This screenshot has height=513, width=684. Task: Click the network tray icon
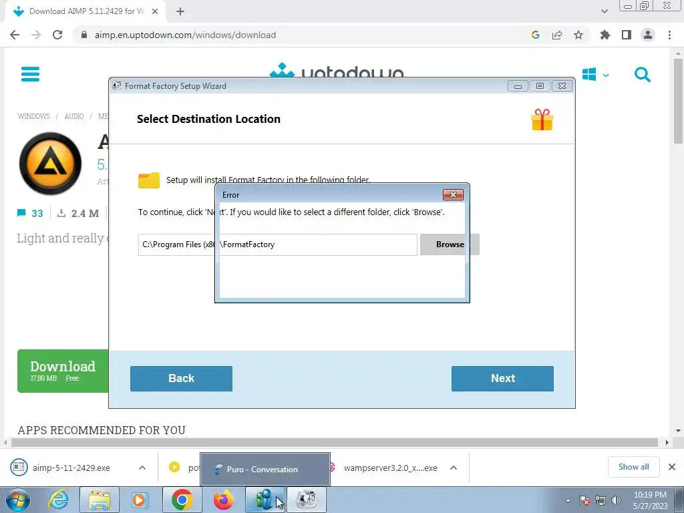(601, 501)
